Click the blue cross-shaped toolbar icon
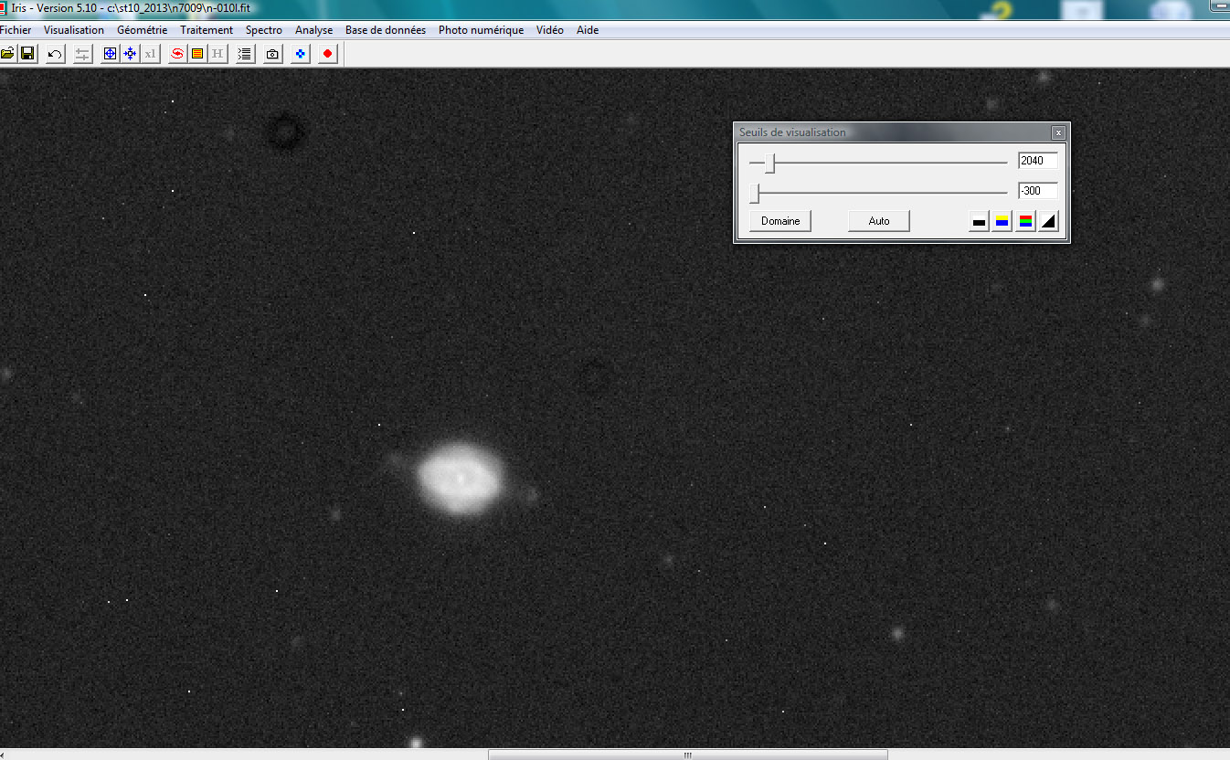Image resolution: width=1230 pixels, height=760 pixels. [x=300, y=54]
